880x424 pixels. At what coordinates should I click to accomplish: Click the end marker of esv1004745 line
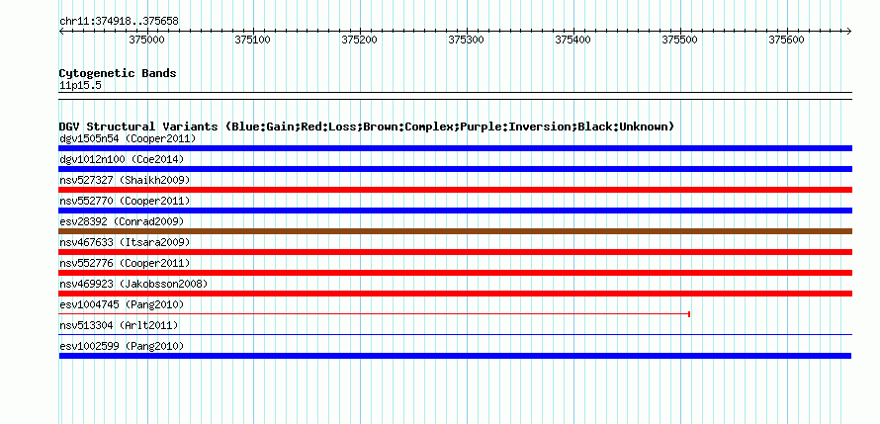(688, 314)
